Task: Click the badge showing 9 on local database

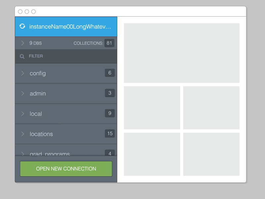Action: pos(110,113)
